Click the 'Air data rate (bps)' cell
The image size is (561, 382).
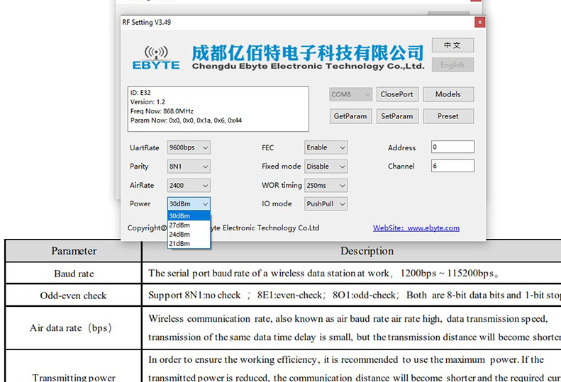pos(74,328)
